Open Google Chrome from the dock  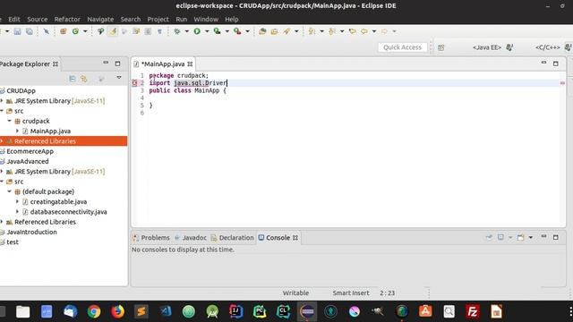pos(94,311)
